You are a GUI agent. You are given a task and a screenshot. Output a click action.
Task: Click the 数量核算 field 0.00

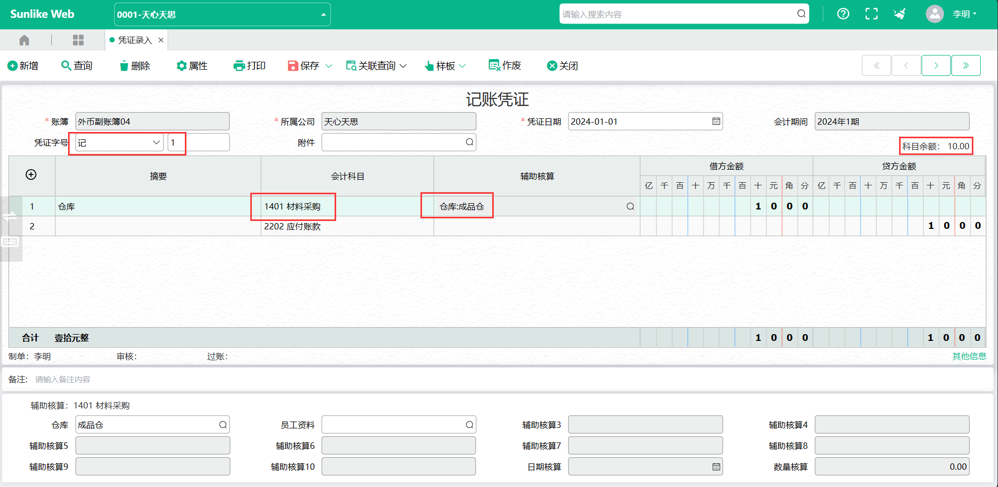892,467
